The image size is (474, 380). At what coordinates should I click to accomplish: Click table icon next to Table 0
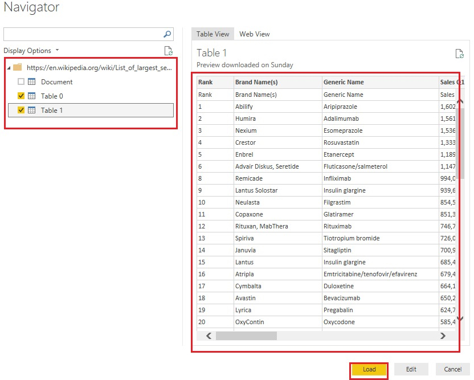point(32,96)
